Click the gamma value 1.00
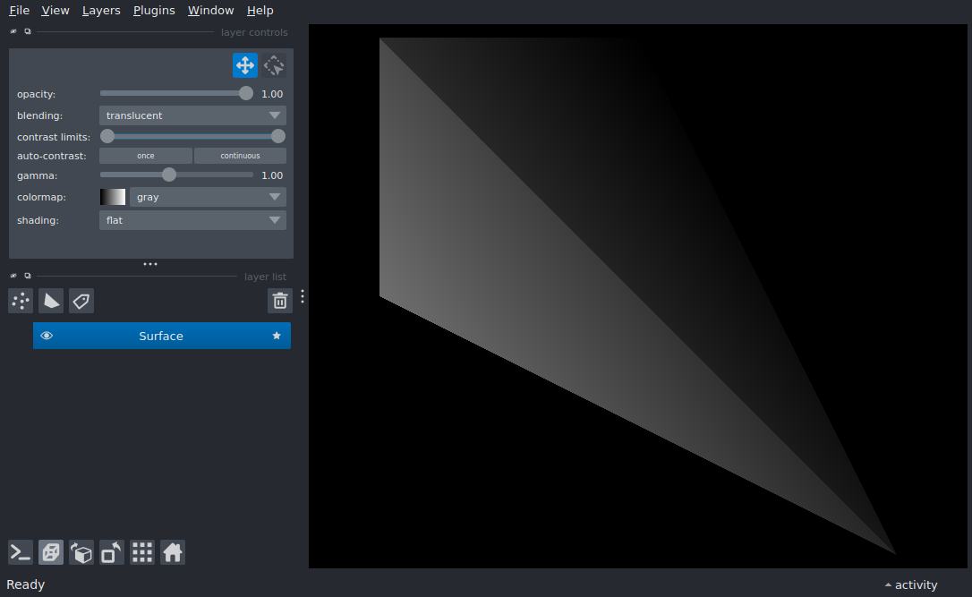Viewport: 972px width, 597px height. click(x=272, y=175)
